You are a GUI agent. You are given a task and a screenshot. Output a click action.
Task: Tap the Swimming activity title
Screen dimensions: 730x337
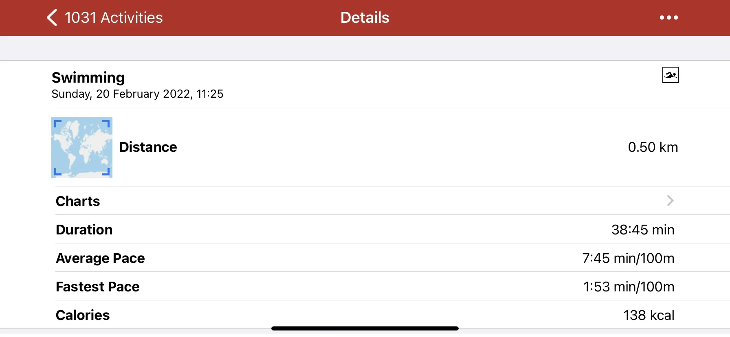88,77
